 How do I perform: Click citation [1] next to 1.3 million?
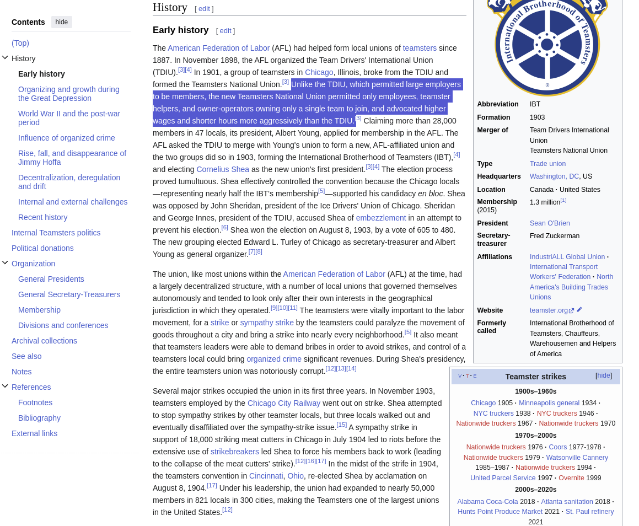563,201
